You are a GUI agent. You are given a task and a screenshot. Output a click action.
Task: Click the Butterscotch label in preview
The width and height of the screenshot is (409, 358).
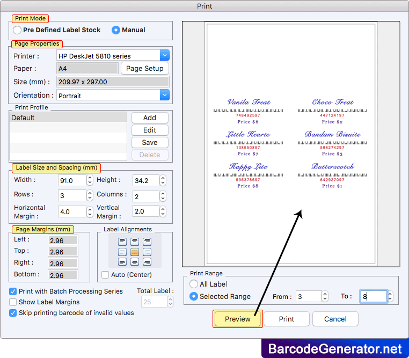point(332,176)
